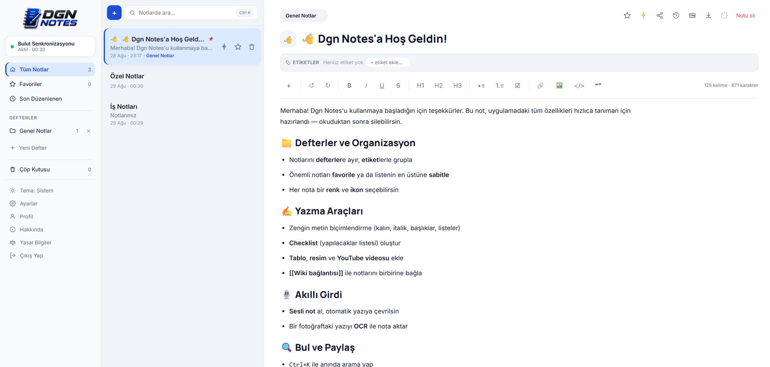Insert a link via the chain icon
Image resolution: width=770 pixels, height=367 pixels.
(540, 86)
